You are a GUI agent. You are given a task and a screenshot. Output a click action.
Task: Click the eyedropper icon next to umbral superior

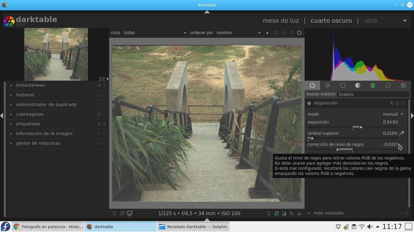tap(402, 133)
